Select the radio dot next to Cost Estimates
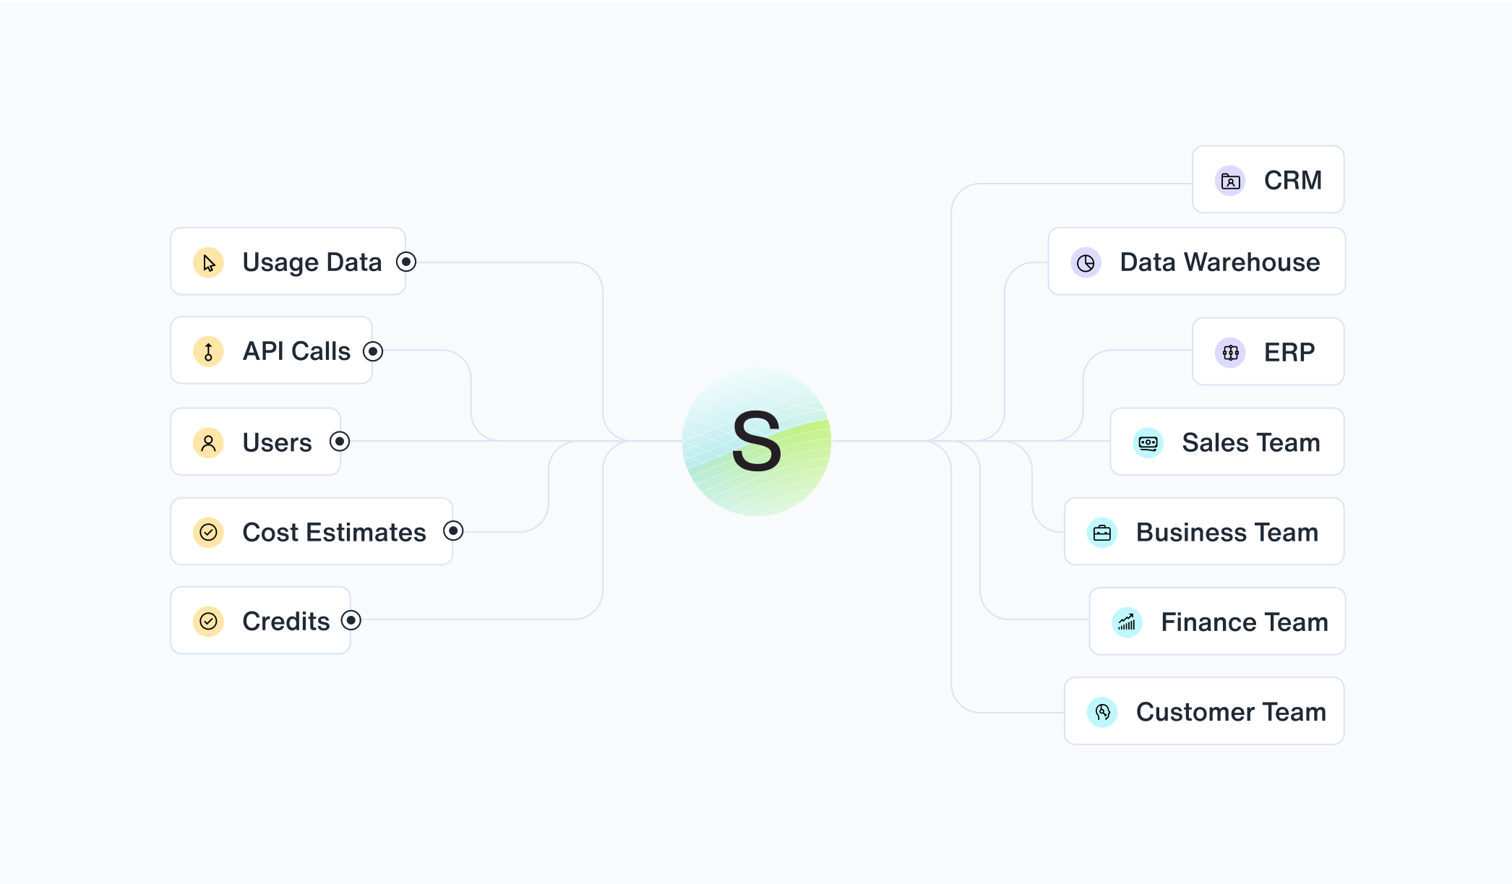The width and height of the screenshot is (1512, 884). [453, 531]
